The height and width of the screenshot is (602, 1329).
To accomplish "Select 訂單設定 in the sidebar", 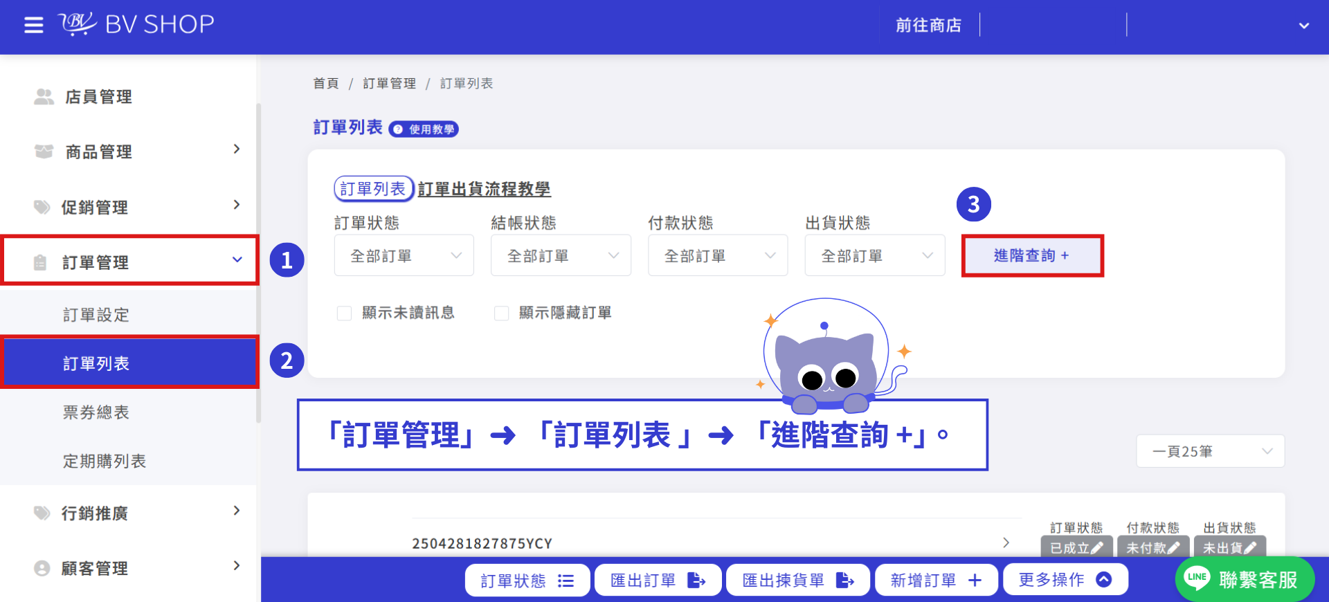I will 96,315.
